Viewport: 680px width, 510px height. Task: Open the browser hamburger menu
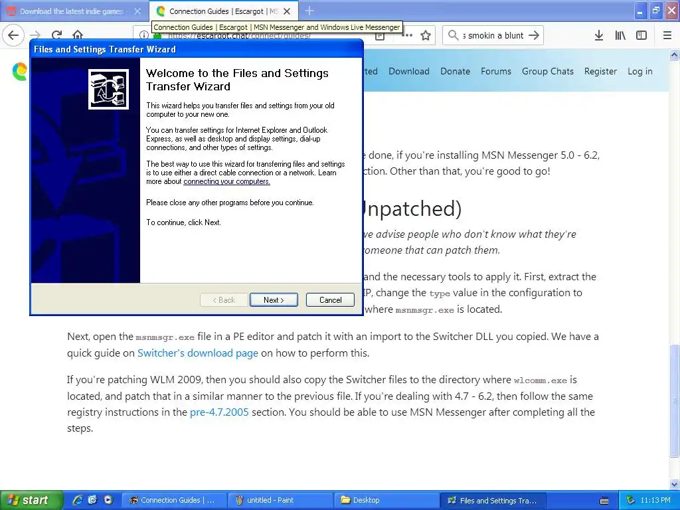(x=667, y=36)
